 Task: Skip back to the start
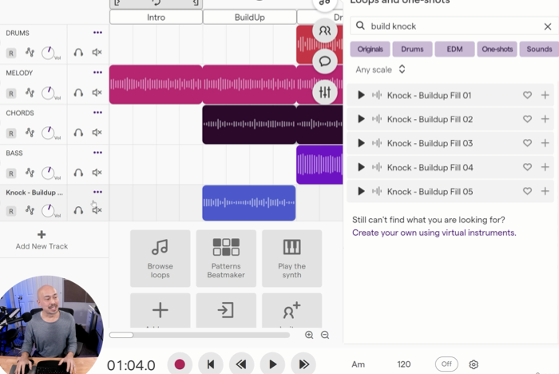pos(211,364)
